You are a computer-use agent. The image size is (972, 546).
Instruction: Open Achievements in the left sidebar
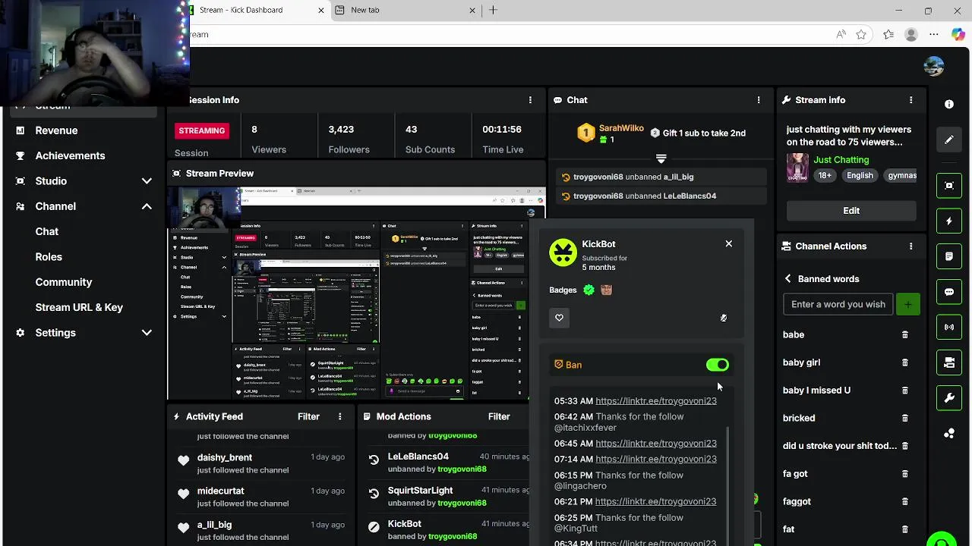click(70, 155)
